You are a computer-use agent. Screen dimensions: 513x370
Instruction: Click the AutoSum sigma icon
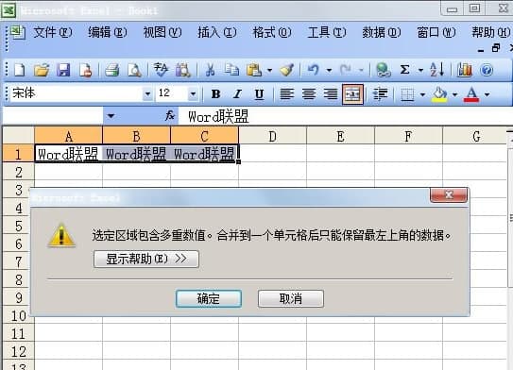[404, 70]
